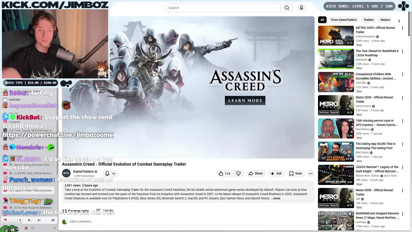
Task: Skip to next track in sidebar media controls
Action: pyautogui.click(x=39, y=220)
